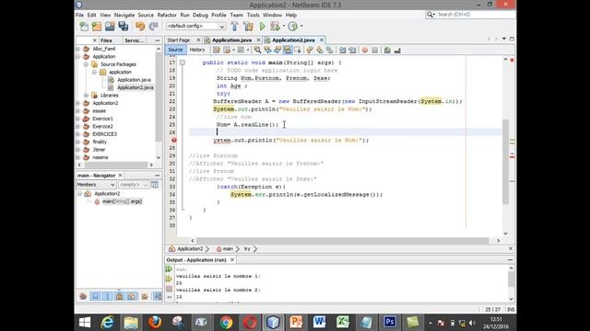Expand the Application2 project node
Viewport: 590px width, 331px height.
pos(78,103)
